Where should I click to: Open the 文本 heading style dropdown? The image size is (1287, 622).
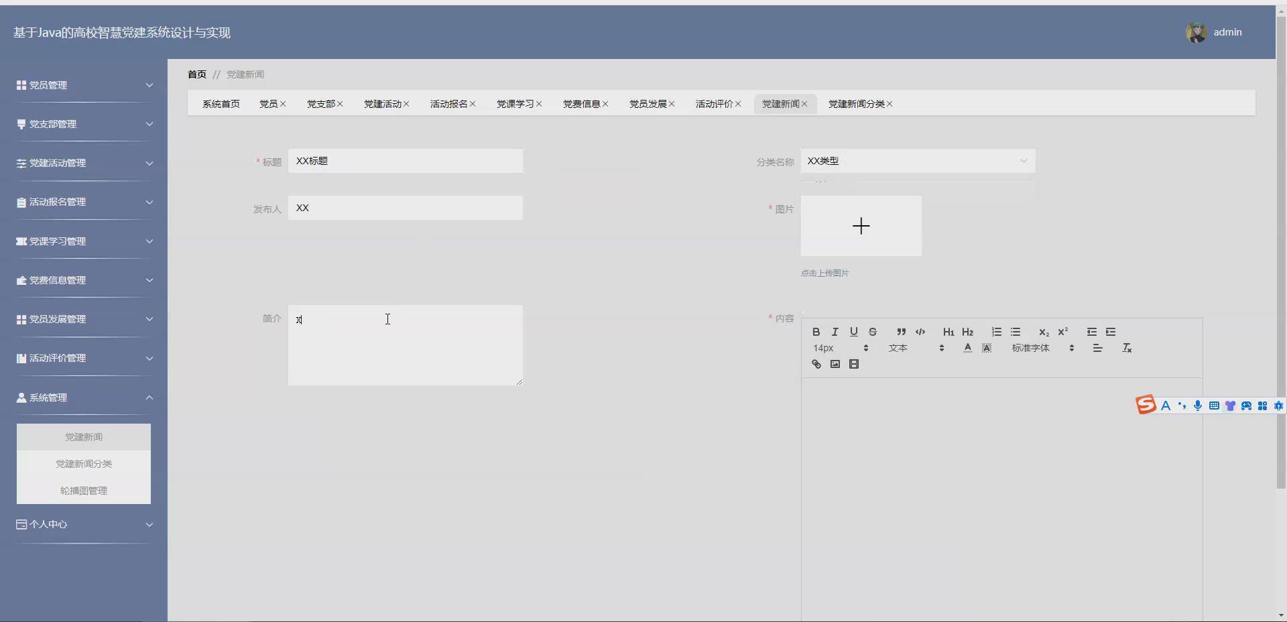[916, 348]
